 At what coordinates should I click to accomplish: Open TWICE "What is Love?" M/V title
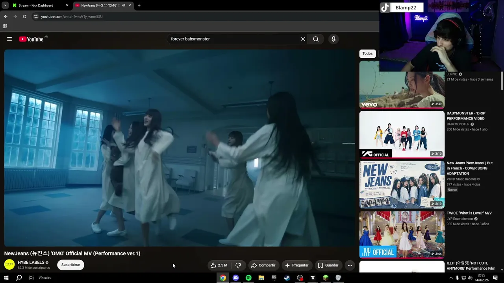tap(469, 213)
